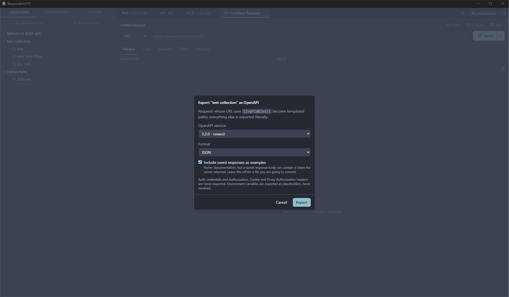Open the Settings request tab

pyautogui.click(x=202, y=49)
